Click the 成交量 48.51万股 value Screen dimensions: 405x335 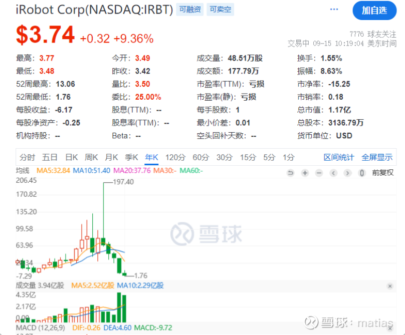[x=245, y=58]
